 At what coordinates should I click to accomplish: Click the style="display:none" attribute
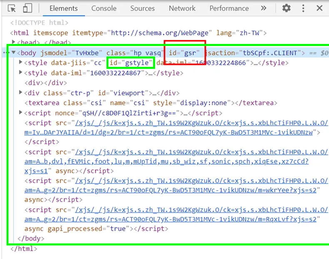click(192, 103)
